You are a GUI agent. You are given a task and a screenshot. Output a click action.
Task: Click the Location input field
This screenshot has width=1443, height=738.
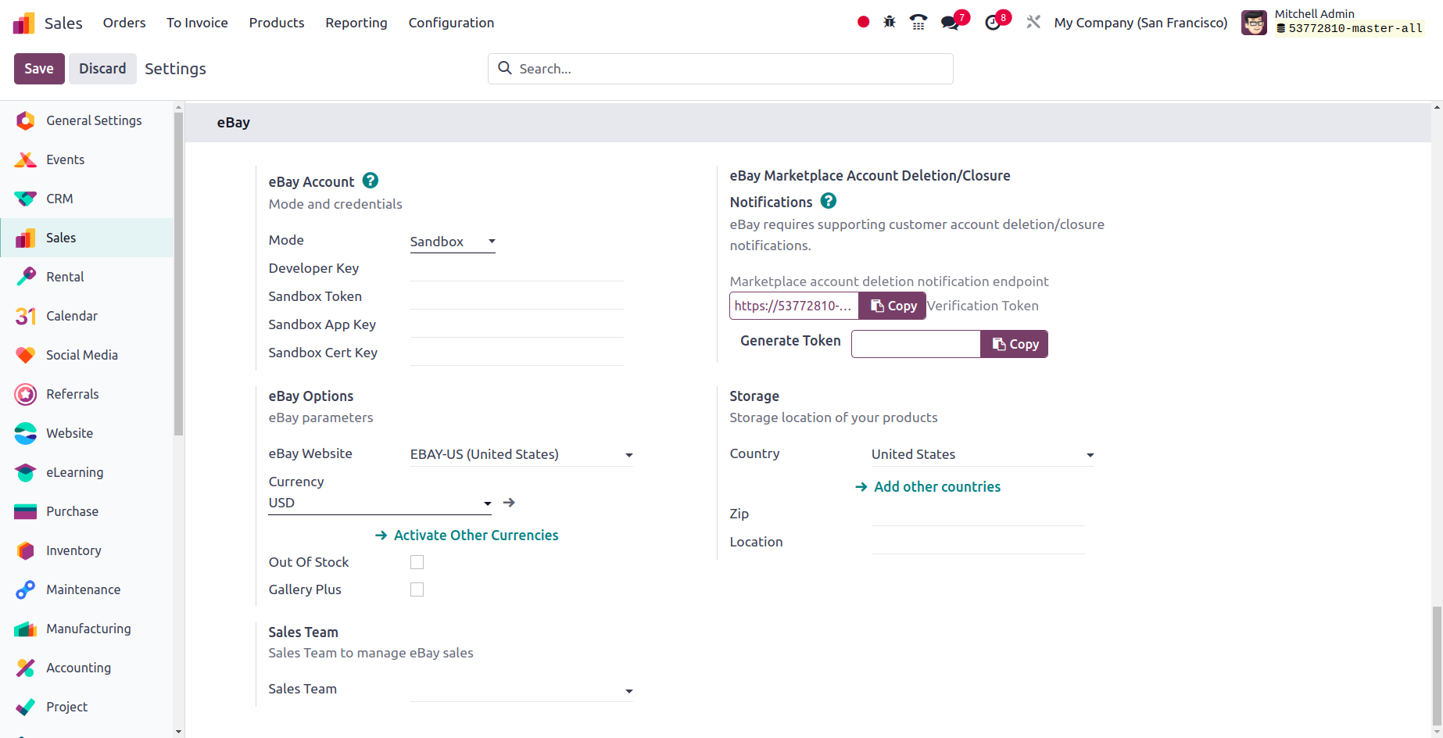978,543
